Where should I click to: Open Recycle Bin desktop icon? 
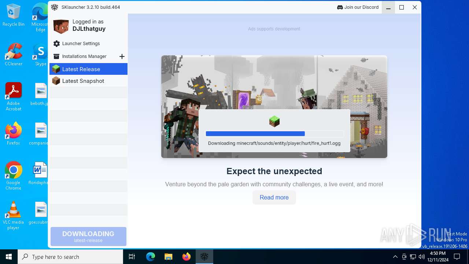[x=14, y=15]
